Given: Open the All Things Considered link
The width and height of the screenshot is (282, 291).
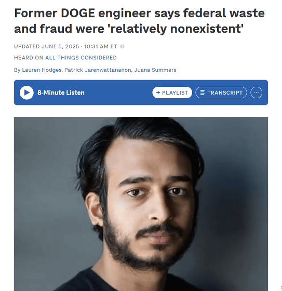Looking at the screenshot, I should tap(81, 58).
